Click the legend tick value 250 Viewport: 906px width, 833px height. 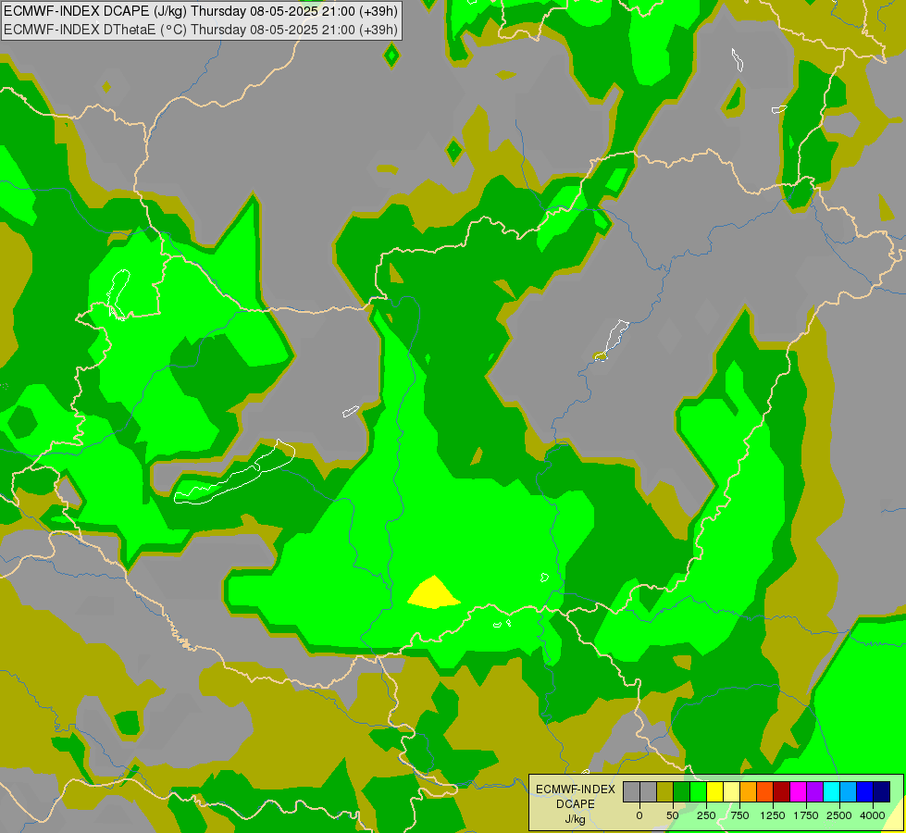click(706, 815)
